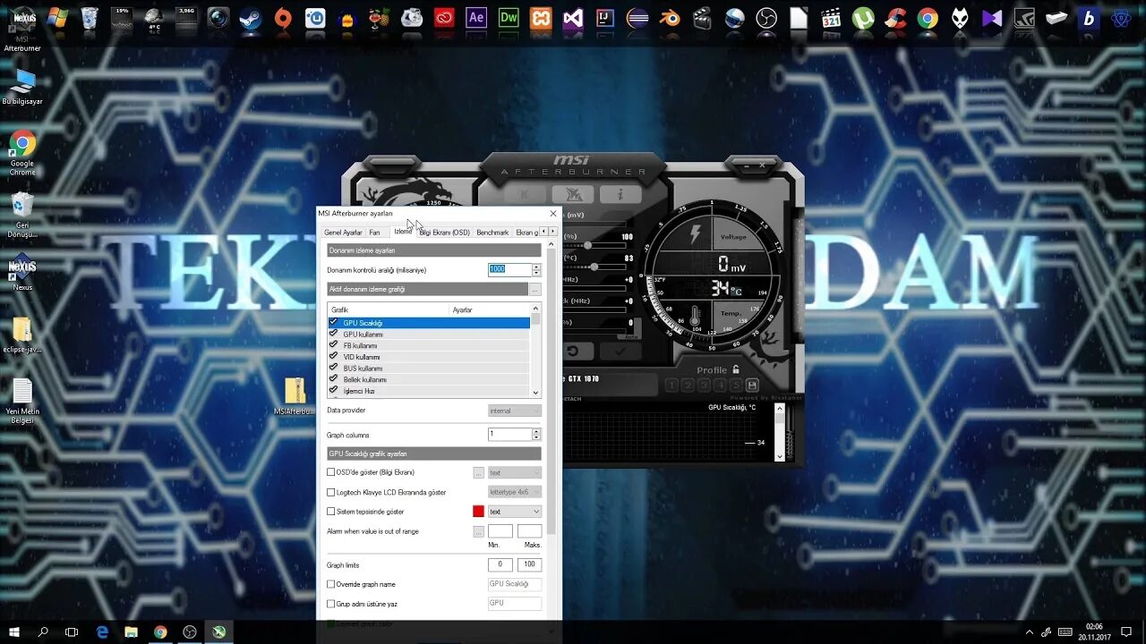Open Media Player Classic 321 dock icon
Screen dimensions: 1146x644
pos(831,18)
